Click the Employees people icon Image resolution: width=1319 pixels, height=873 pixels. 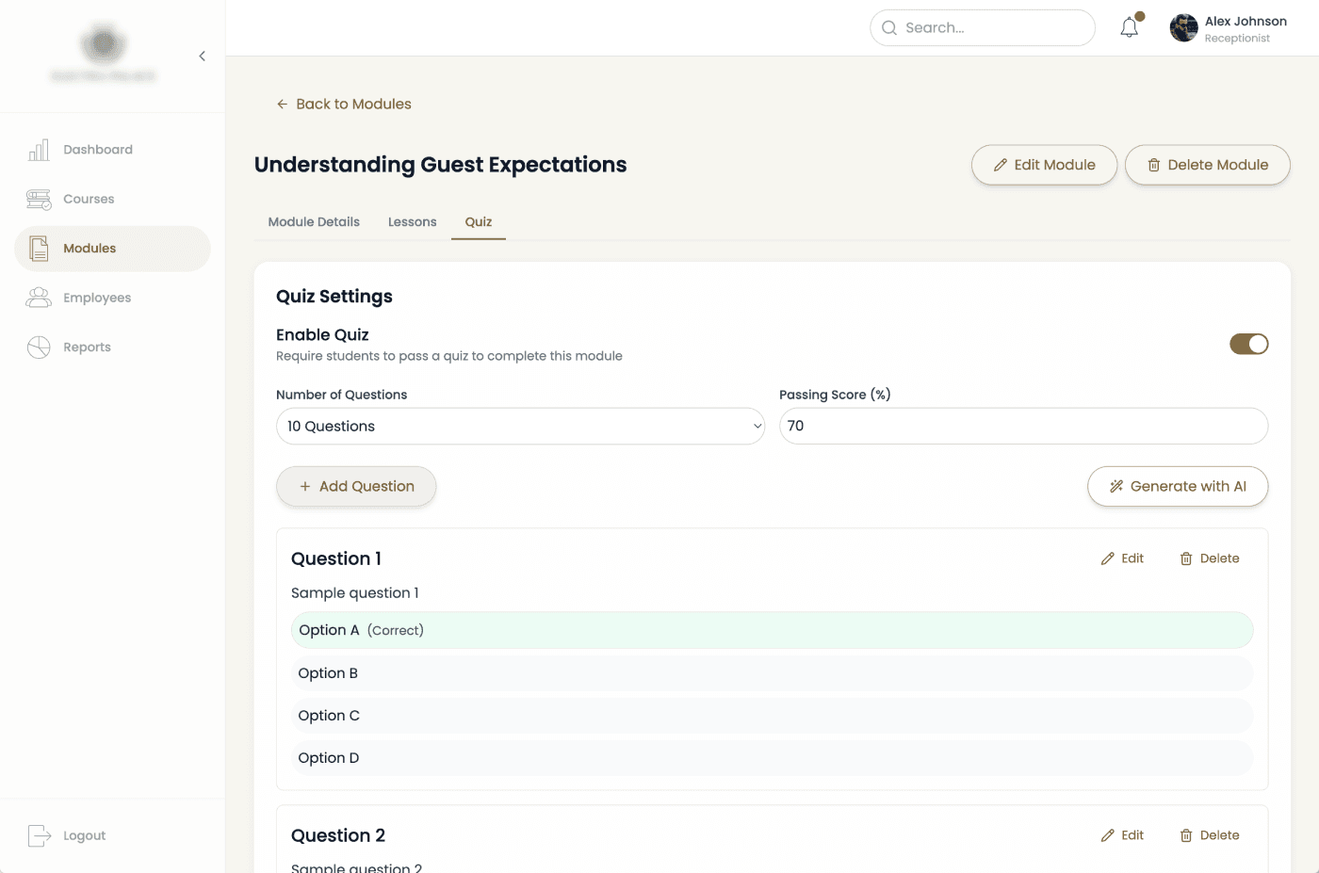pyautogui.click(x=39, y=298)
